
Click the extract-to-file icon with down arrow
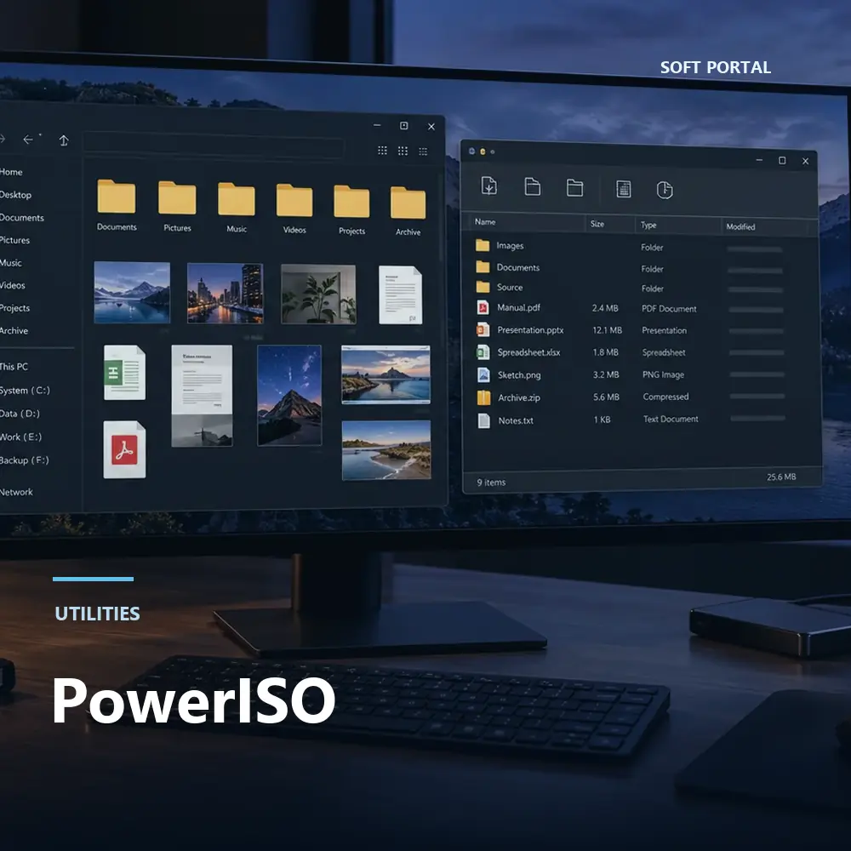tap(489, 186)
